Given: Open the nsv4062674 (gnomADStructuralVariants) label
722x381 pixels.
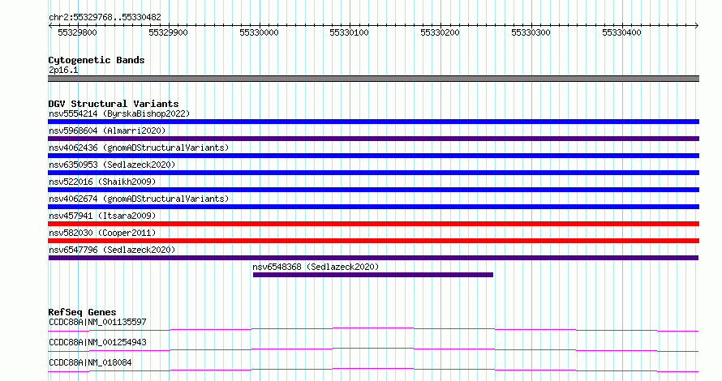Looking at the screenshot, I should click(139, 199).
